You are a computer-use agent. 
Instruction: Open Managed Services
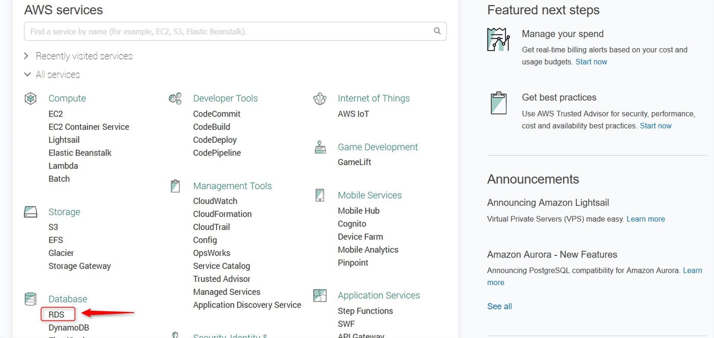[227, 292]
